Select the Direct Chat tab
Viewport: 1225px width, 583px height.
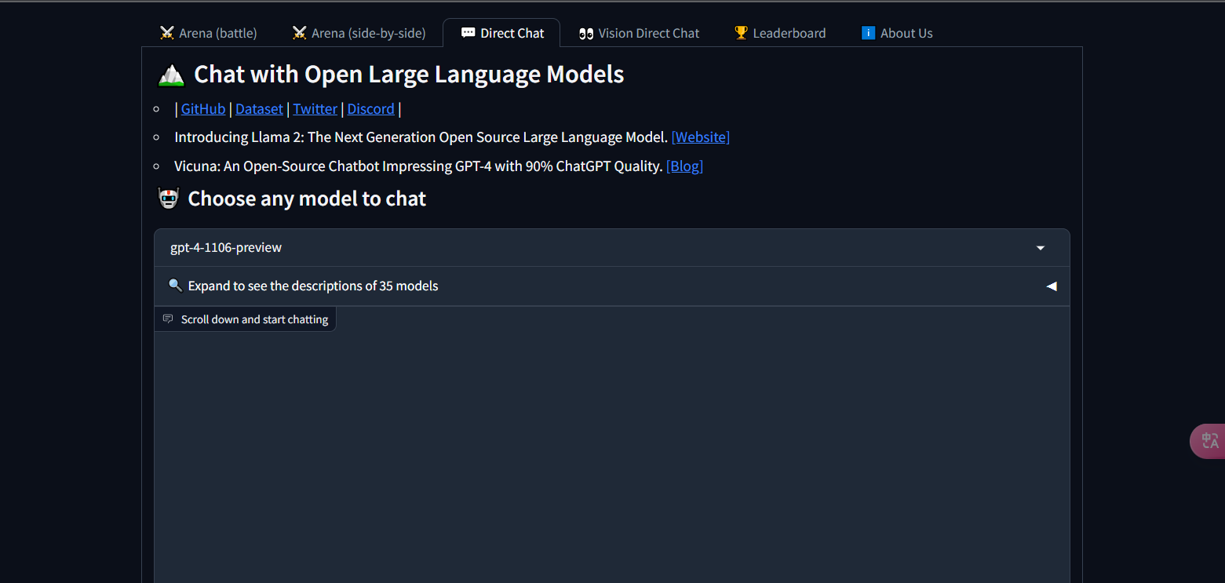coord(501,33)
